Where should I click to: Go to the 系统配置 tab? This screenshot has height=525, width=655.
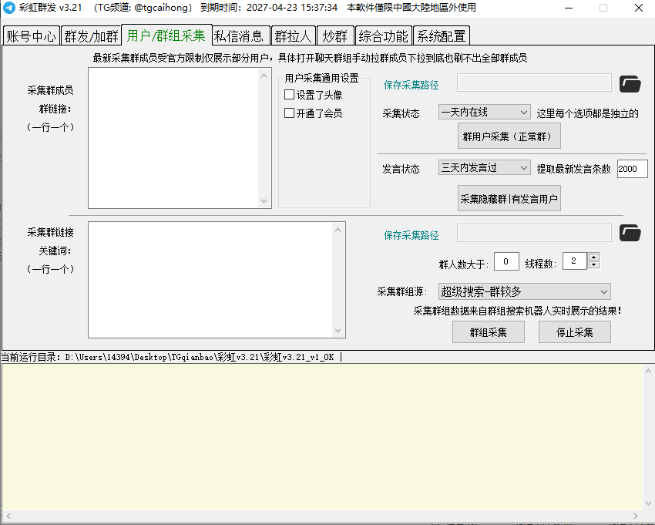pyautogui.click(x=441, y=36)
